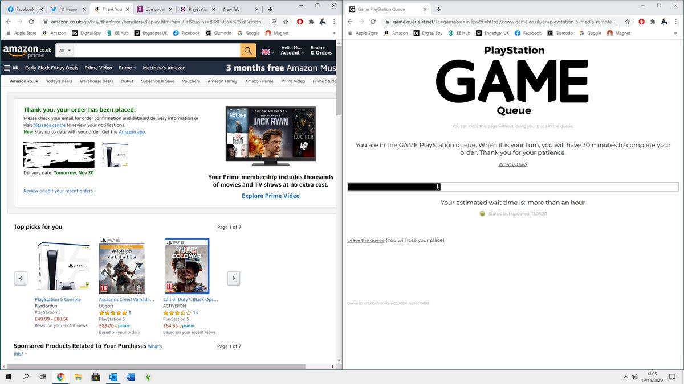Open the Amazon All hamburger menu
The image size is (684, 384).
tap(11, 68)
